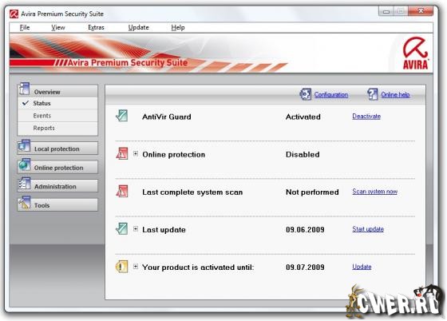
Task: Click Online protection red warning icon
Action: point(122,153)
